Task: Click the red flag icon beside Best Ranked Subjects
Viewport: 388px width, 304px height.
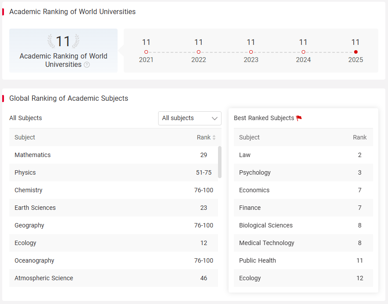Action: coord(299,118)
